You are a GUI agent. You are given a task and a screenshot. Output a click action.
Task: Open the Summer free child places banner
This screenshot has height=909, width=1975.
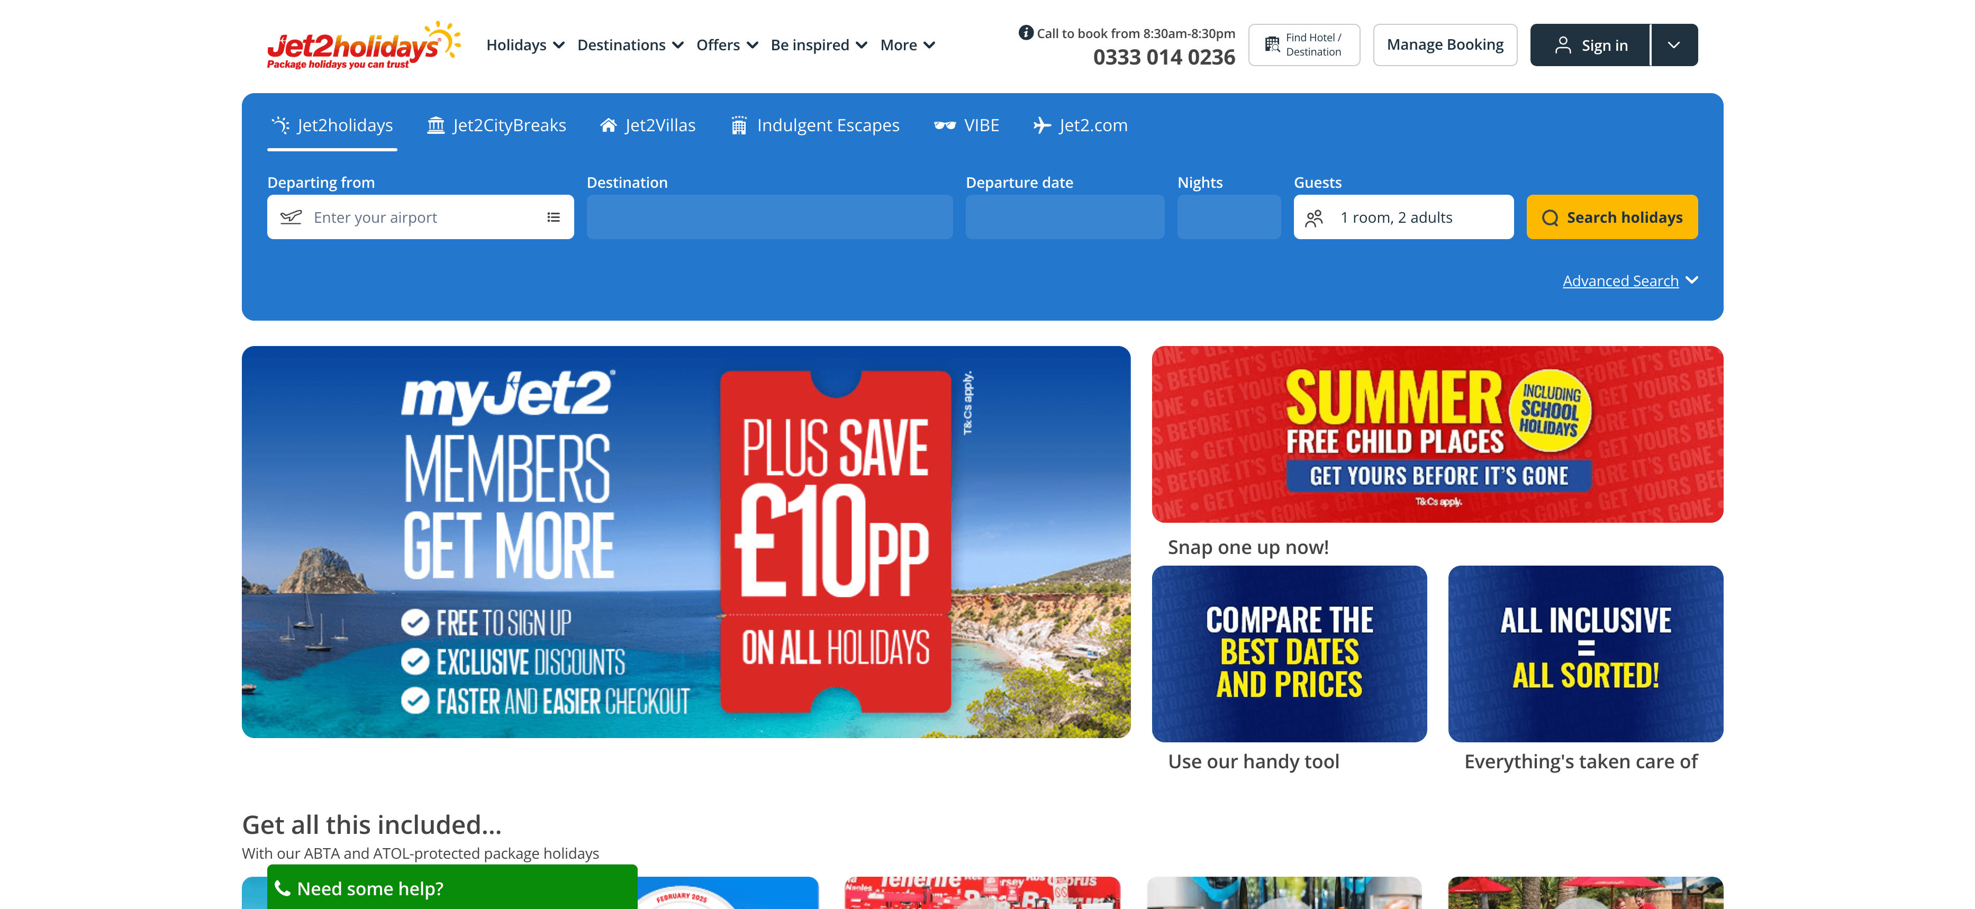click(1437, 434)
